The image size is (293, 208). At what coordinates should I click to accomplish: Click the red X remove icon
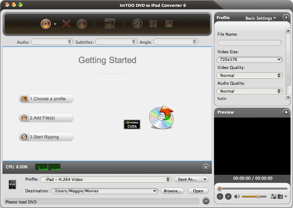tap(66, 24)
